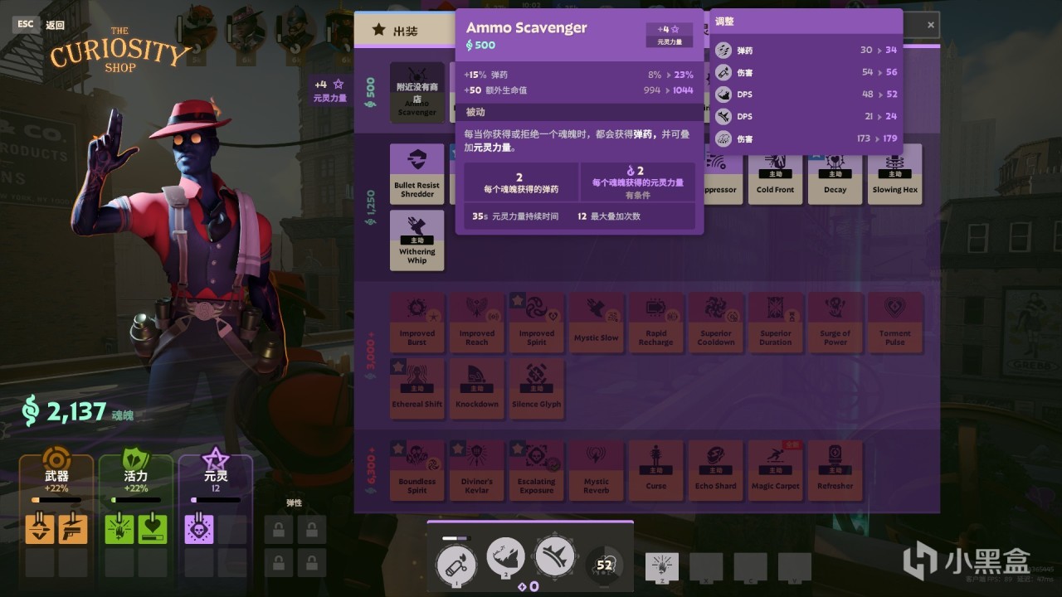
Task: Click the 武器 progress bar
Action: pos(57,500)
